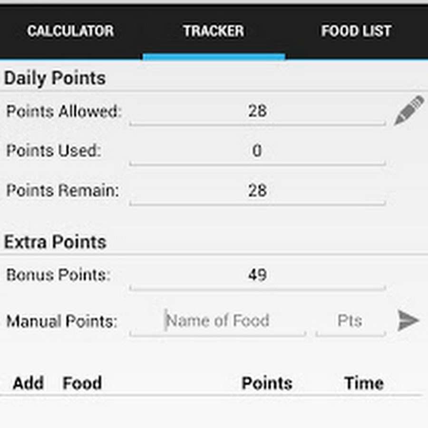This screenshot has width=428, height=428.
Task: Select the Points Allowed value field showing 28
Action: pyautogui.click(x=258, y=111)
